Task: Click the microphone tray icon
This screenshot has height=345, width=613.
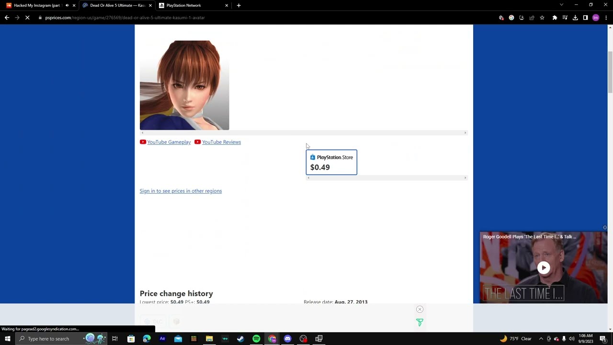Action: [564, 339]
